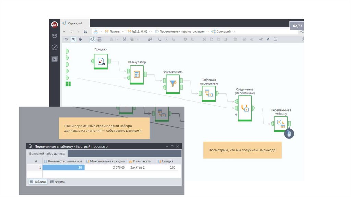This screenshot has width=351, height=197.
Task: Expand Переменные и параметризация breadcrumb
Action: pyautogui.click(x=207, y=31)
